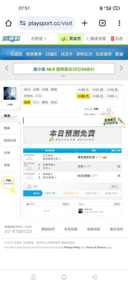128x285 pixels.
Task: Tap the Android back navigation icon
Action: [94, 277]
